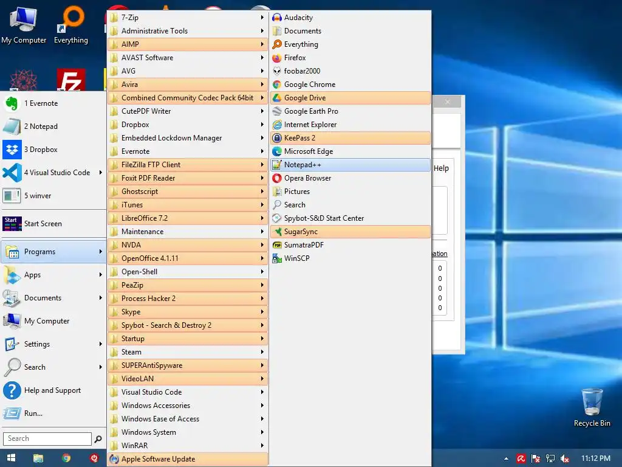Expand the Skype folder
622x467 pixels.
(188, 312)
